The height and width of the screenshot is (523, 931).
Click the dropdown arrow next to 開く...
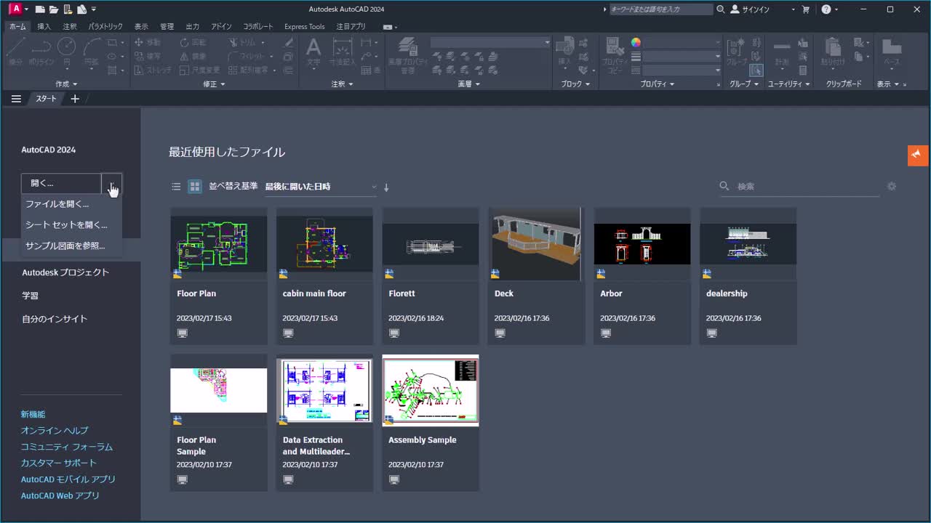pyautogui.click(x=112, y=184)
